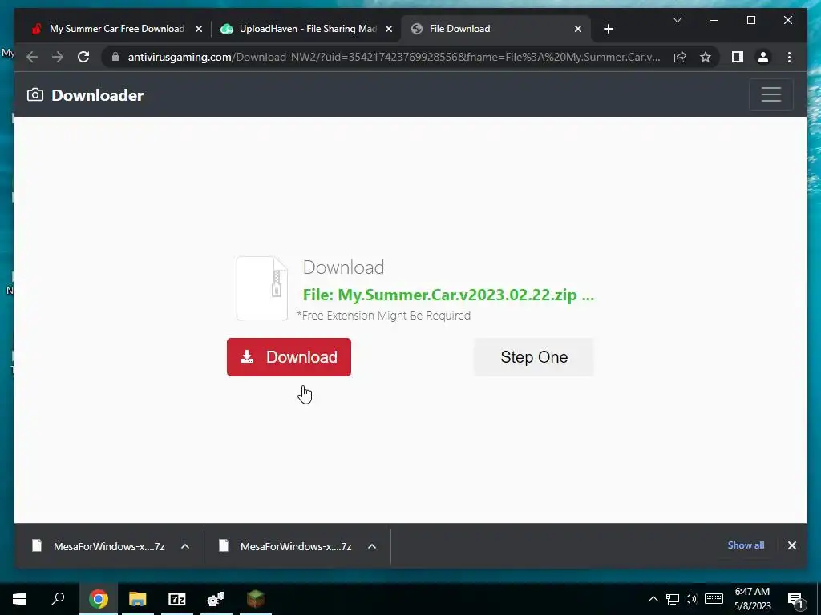Click Show all downloads link
Image resolution: width=821 pixels, height=615 pixels.
(746, 545)
